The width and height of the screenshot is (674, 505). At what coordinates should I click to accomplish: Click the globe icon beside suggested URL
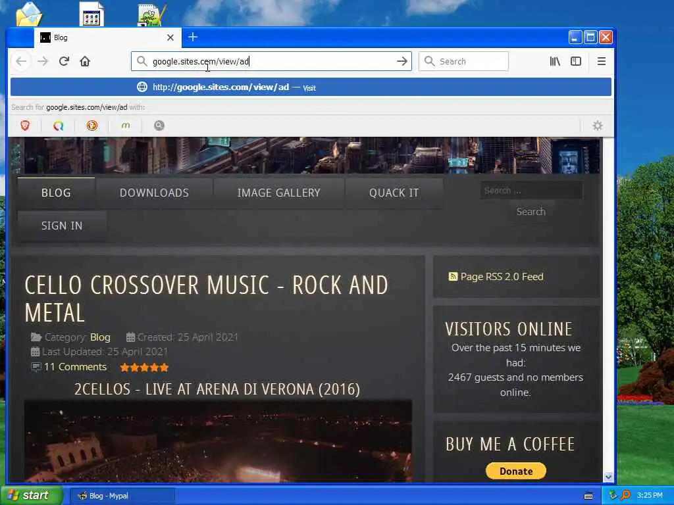(142, 87)
